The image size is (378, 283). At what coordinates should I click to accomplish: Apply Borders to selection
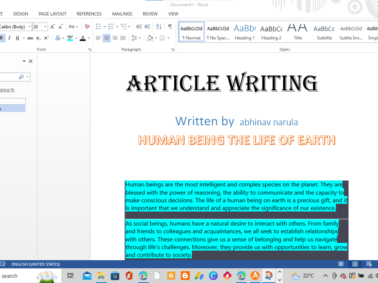tap(162, 38)
